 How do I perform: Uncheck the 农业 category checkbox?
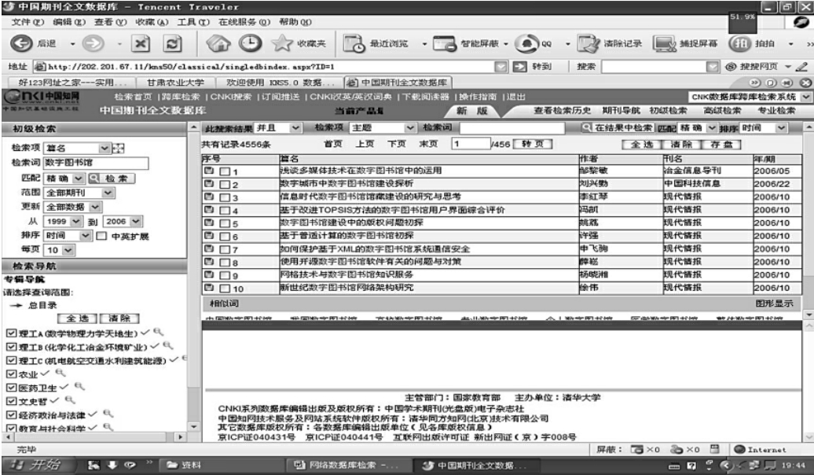pos(11,374)
